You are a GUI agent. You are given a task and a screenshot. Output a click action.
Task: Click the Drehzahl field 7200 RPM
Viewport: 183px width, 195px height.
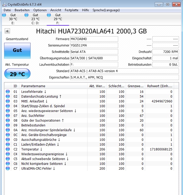click(166, 52)
